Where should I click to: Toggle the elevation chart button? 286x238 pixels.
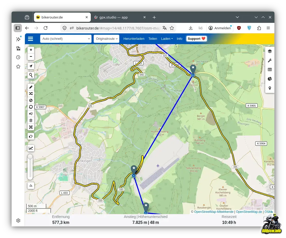click(31, 148)
